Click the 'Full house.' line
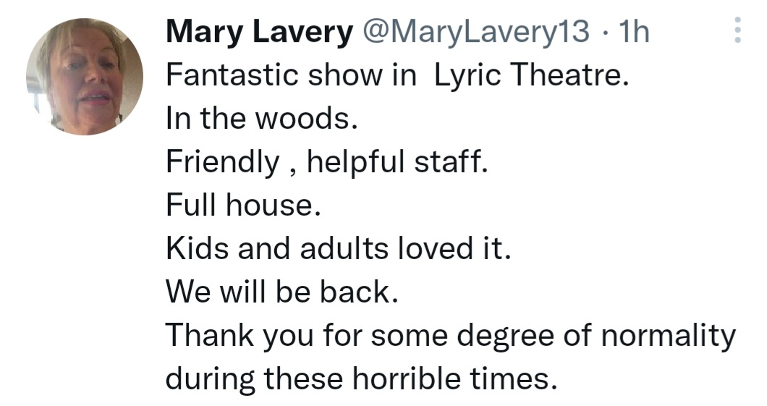Viewport: 767px width, 406px height. click(243, 205)
